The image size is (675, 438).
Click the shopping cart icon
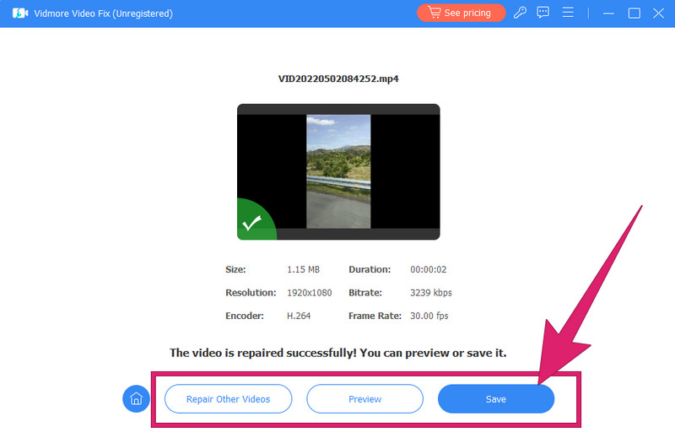434,12
